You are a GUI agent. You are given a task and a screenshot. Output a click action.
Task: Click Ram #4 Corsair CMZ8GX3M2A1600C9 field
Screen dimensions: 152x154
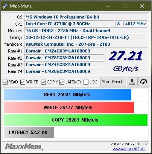[64, 71]
